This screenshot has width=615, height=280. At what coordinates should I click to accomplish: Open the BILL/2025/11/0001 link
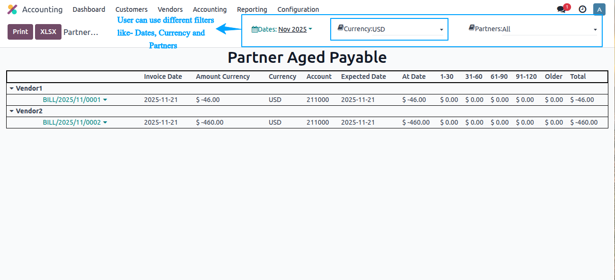tap(72, 100)
